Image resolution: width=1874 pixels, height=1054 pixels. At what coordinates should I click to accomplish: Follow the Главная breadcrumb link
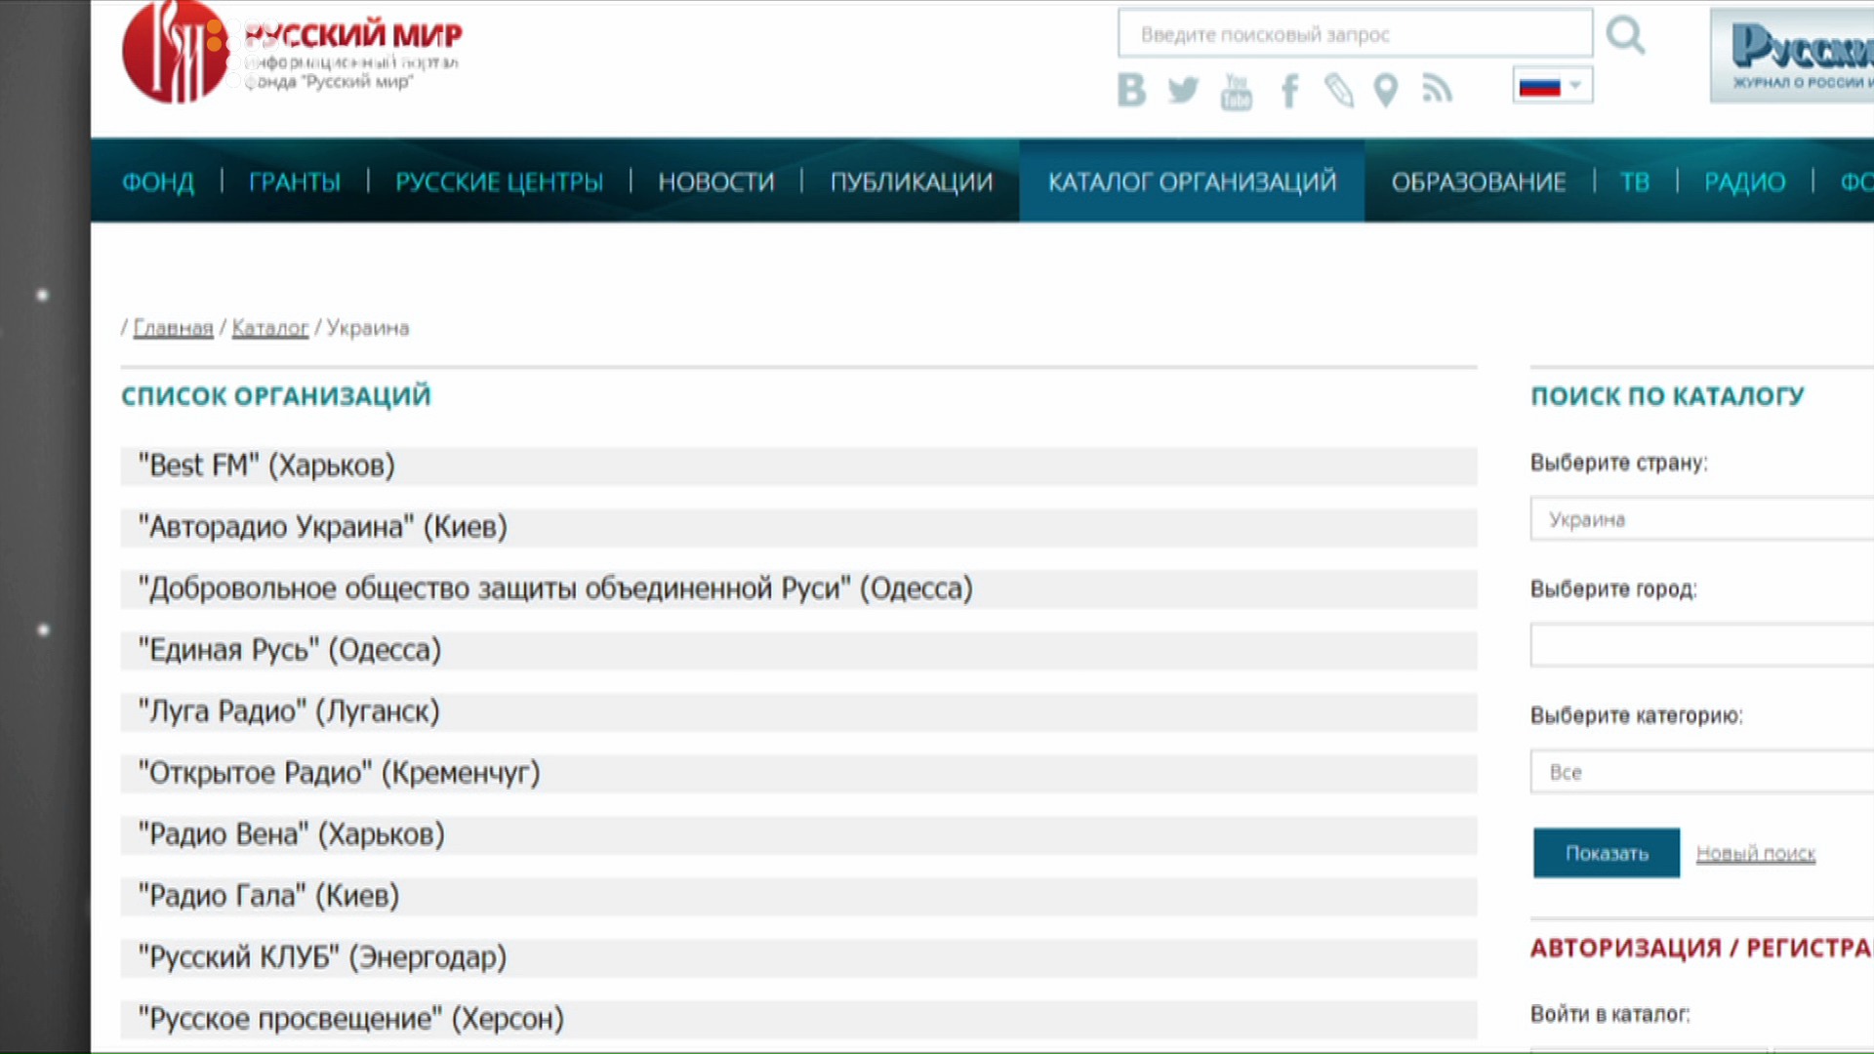(x=173, y=328)
